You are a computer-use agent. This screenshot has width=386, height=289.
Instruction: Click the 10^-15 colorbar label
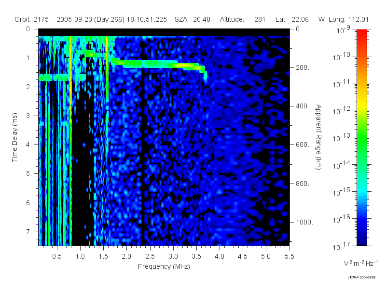point(342,192)
